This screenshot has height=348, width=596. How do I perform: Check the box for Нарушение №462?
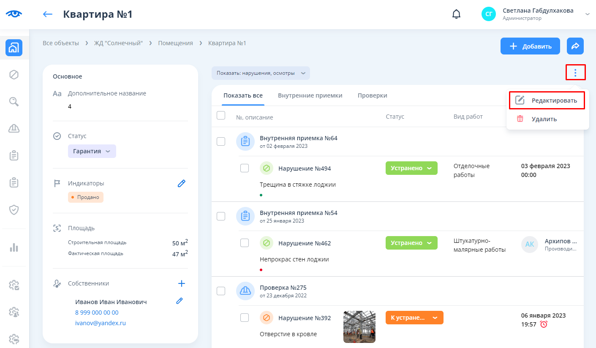tap(245, 243)
